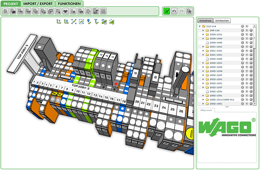260x170 pixels.
Task: Click the article list scroll-down arrow
Action: tap(255, 104)
